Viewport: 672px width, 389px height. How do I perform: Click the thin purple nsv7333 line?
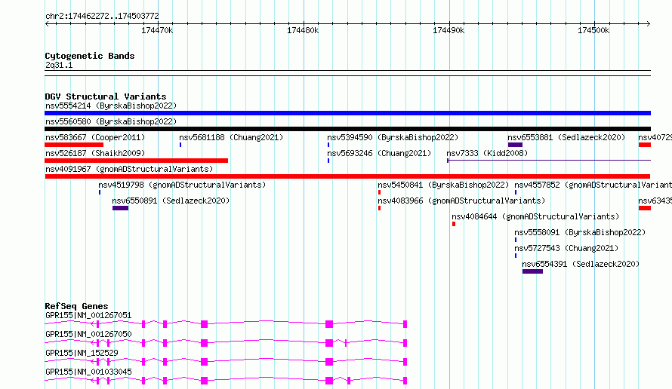pos(549,161)
